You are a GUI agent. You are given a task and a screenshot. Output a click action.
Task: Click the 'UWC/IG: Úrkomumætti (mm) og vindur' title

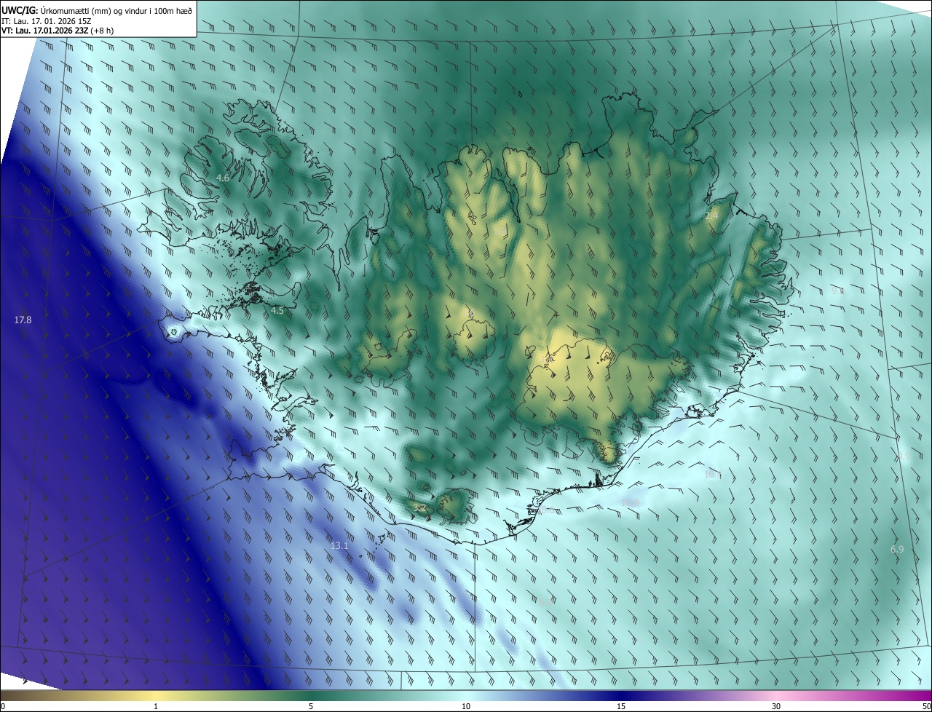pos(97,10)
